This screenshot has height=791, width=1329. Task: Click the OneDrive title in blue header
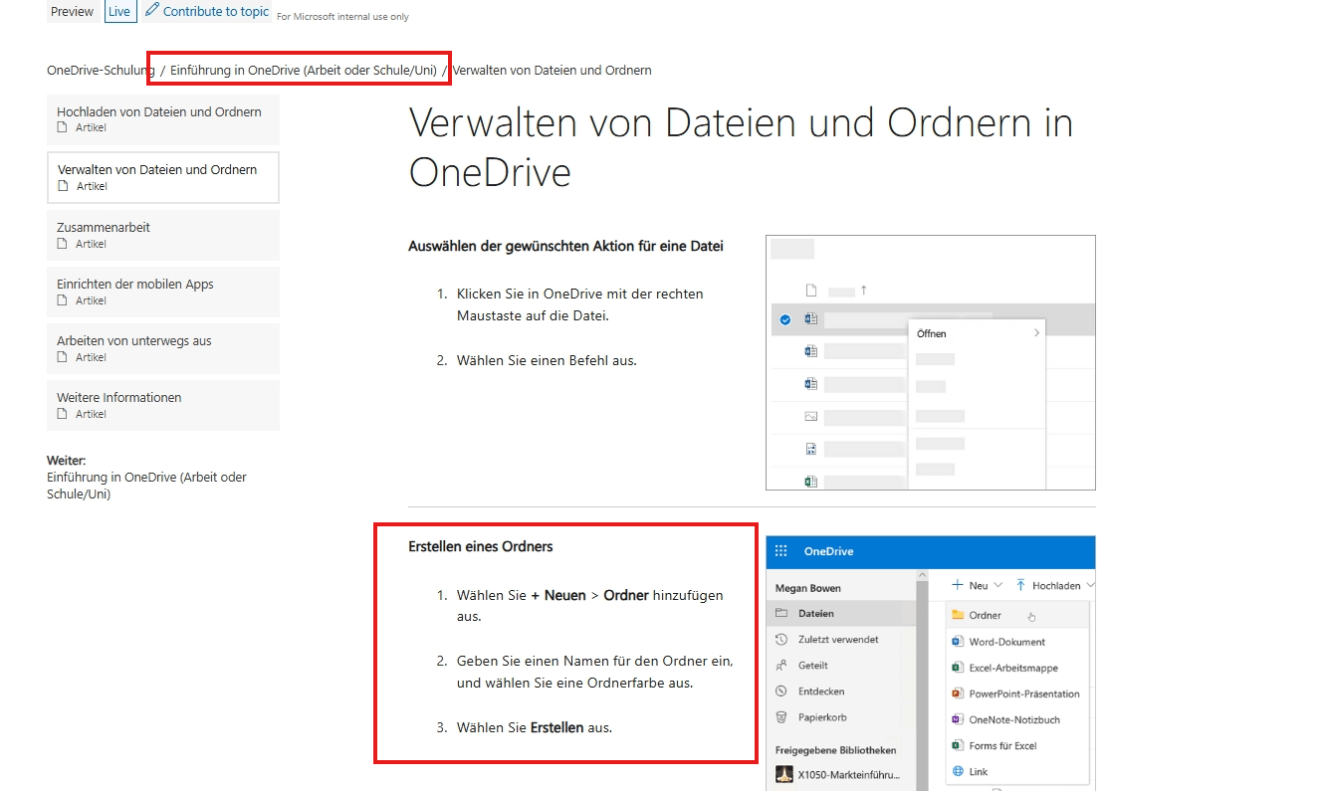coord(828,551)
